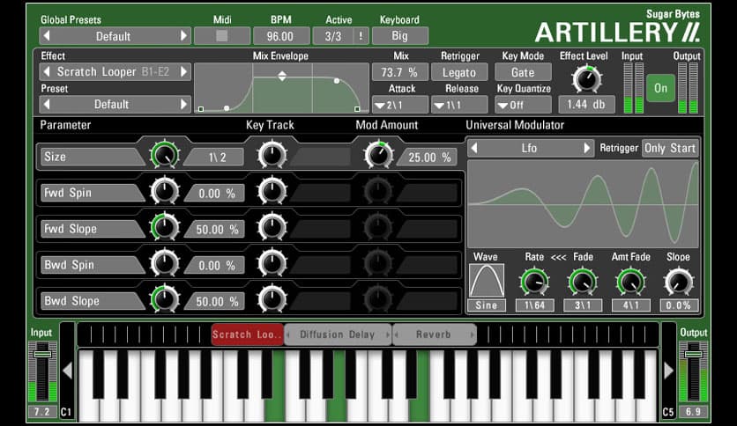737x426 pixels.
Task: Open the Key Quantize Off dropdown
Action: tap(523, 105)
